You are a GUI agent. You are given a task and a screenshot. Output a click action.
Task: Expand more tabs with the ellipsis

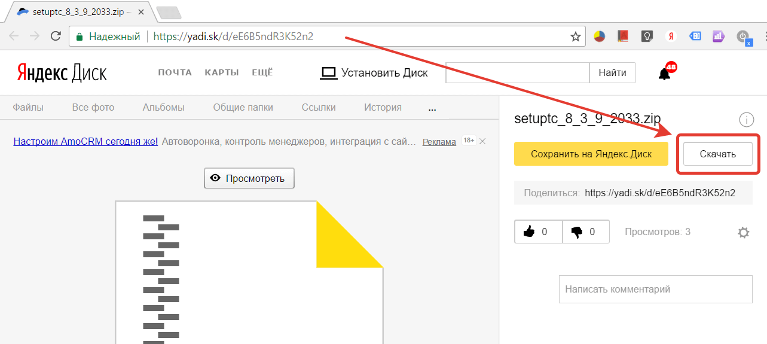(432, 109)
